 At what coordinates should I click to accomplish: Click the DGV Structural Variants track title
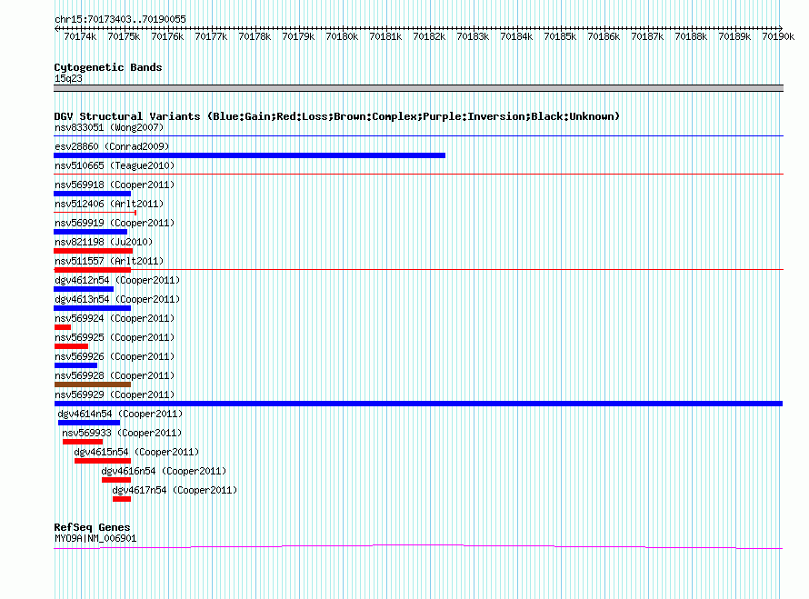coord(336,116)
